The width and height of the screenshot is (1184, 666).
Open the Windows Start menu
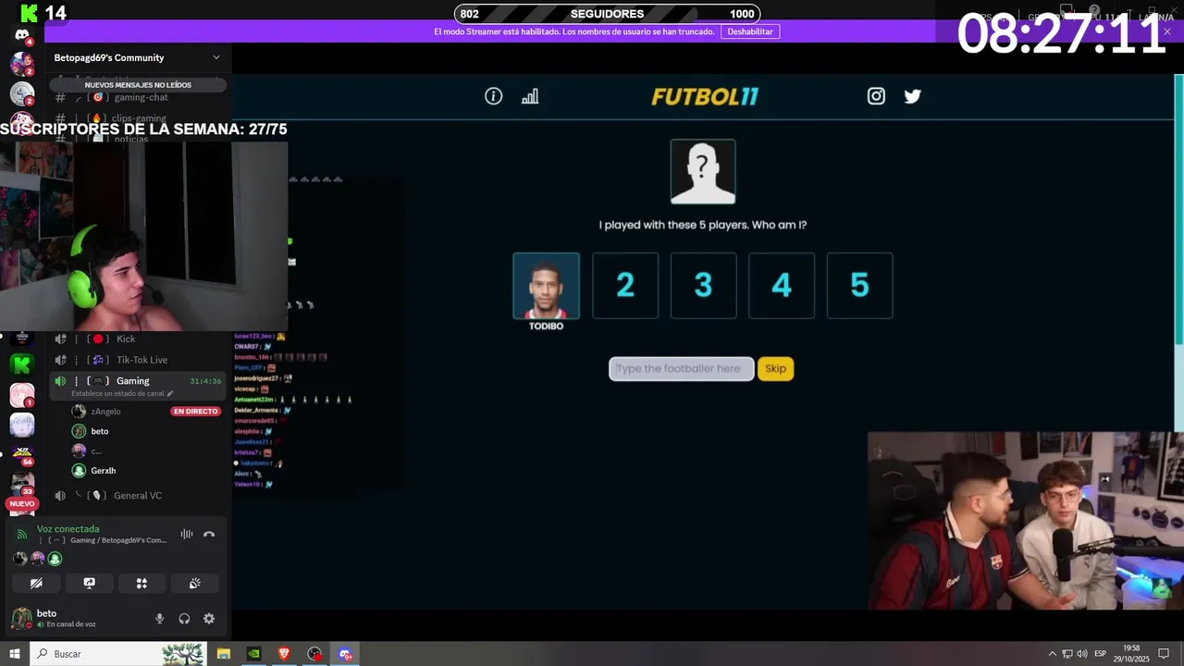14,654
